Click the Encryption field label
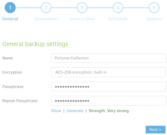 point(12,72)
